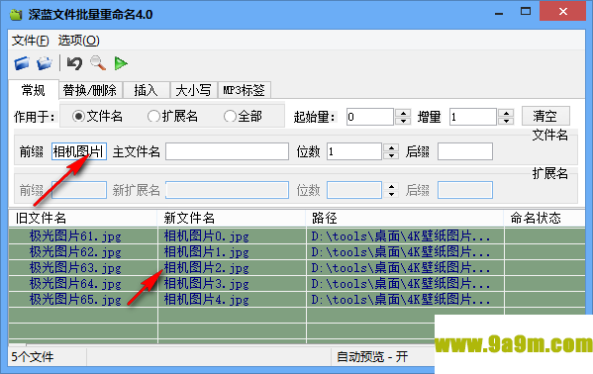The image size is (593, 374).
Task: Open the 文件(F) menu
Action: pyautogui.click(x=31, y=41)
